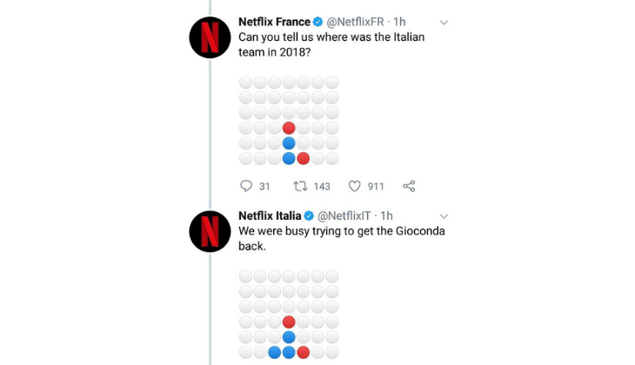Viewport: 635px width, 365px height.
Task: Click the Connect Four image in French tweet
Action: point(289,120)
